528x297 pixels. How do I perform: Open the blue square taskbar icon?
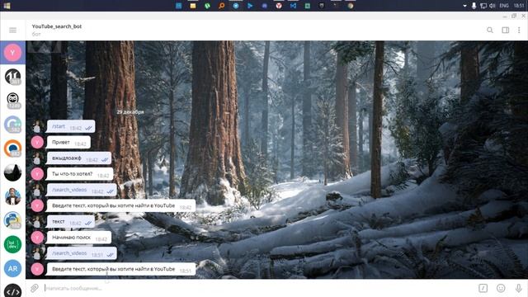point(178,6)
